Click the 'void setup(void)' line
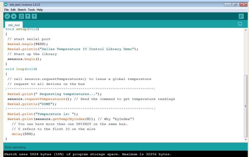Screen dimensions: 249x157 [22, 29]
